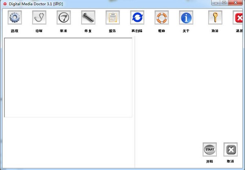Run 再扫描 rescan with blue arrows icon
245x170 pixels.
point(137,18)
